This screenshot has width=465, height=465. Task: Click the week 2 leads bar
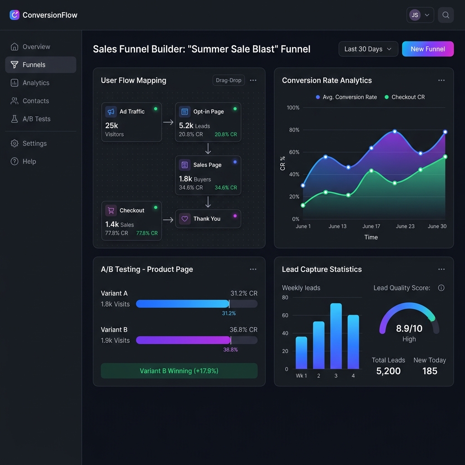(318, 345)
